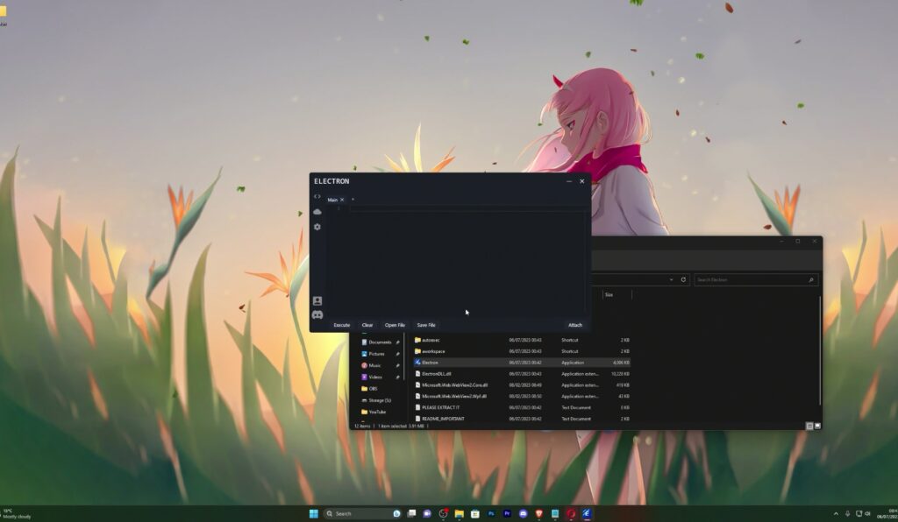Click the refresh icon in File Explorer
The width and height of the screenshot is (898, 522).
pos(683,279)
